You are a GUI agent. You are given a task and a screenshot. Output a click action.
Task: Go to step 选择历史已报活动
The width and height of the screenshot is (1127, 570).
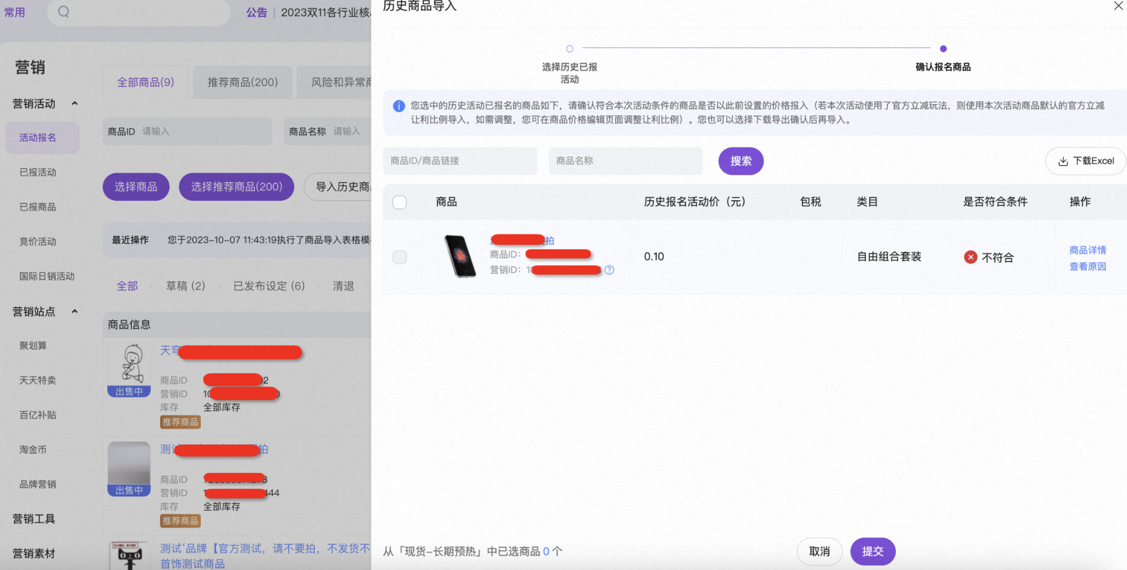570,49
